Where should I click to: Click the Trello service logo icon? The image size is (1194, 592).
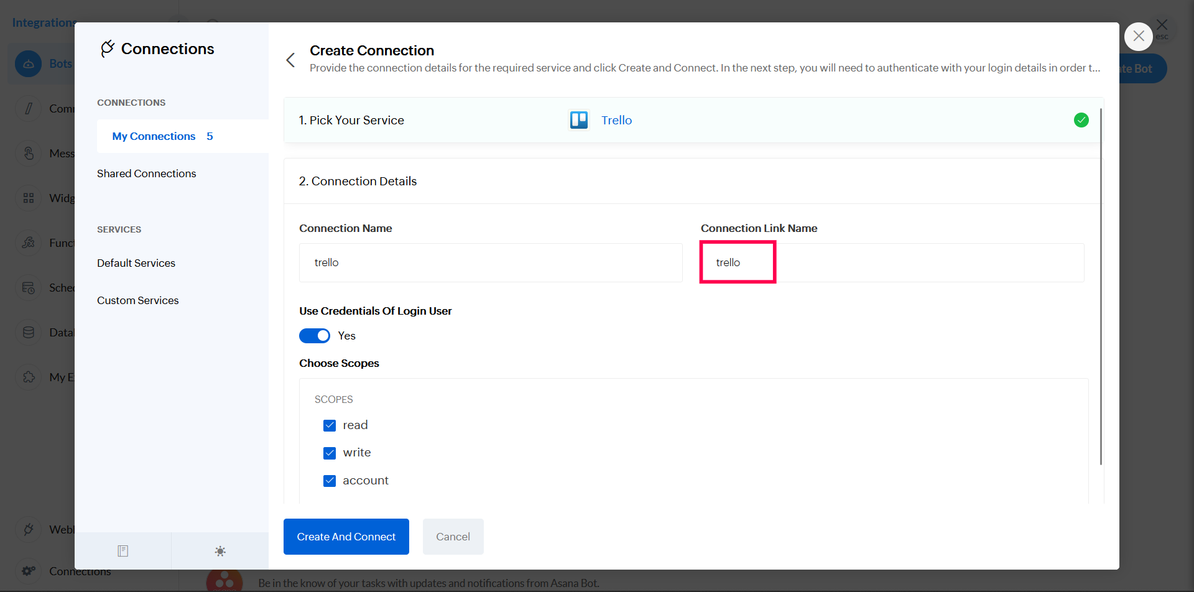[x=578, y=120]
